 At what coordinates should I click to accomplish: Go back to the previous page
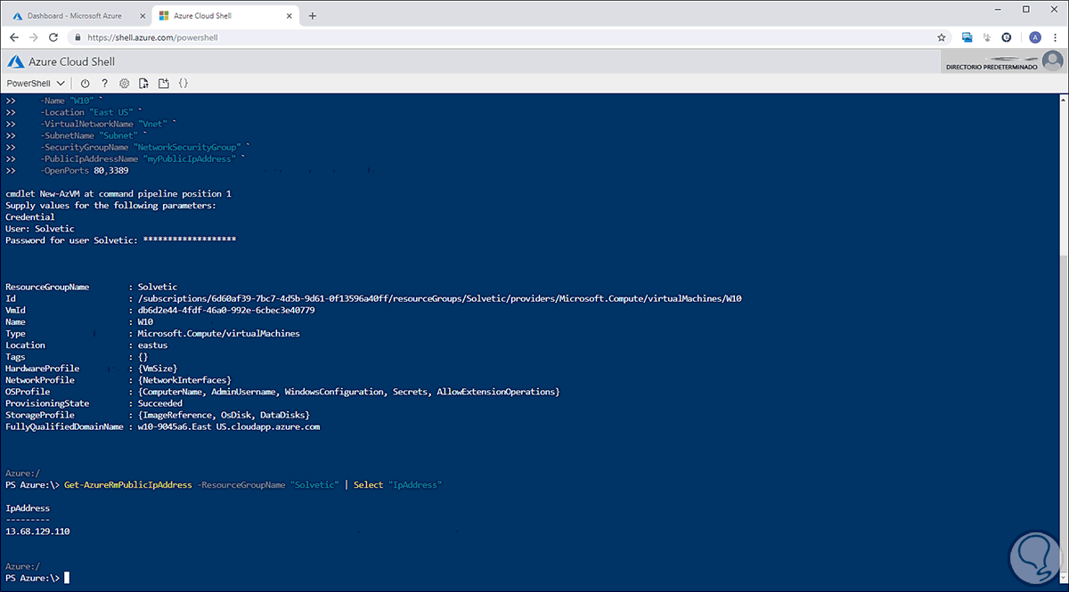tap(14, 37)
